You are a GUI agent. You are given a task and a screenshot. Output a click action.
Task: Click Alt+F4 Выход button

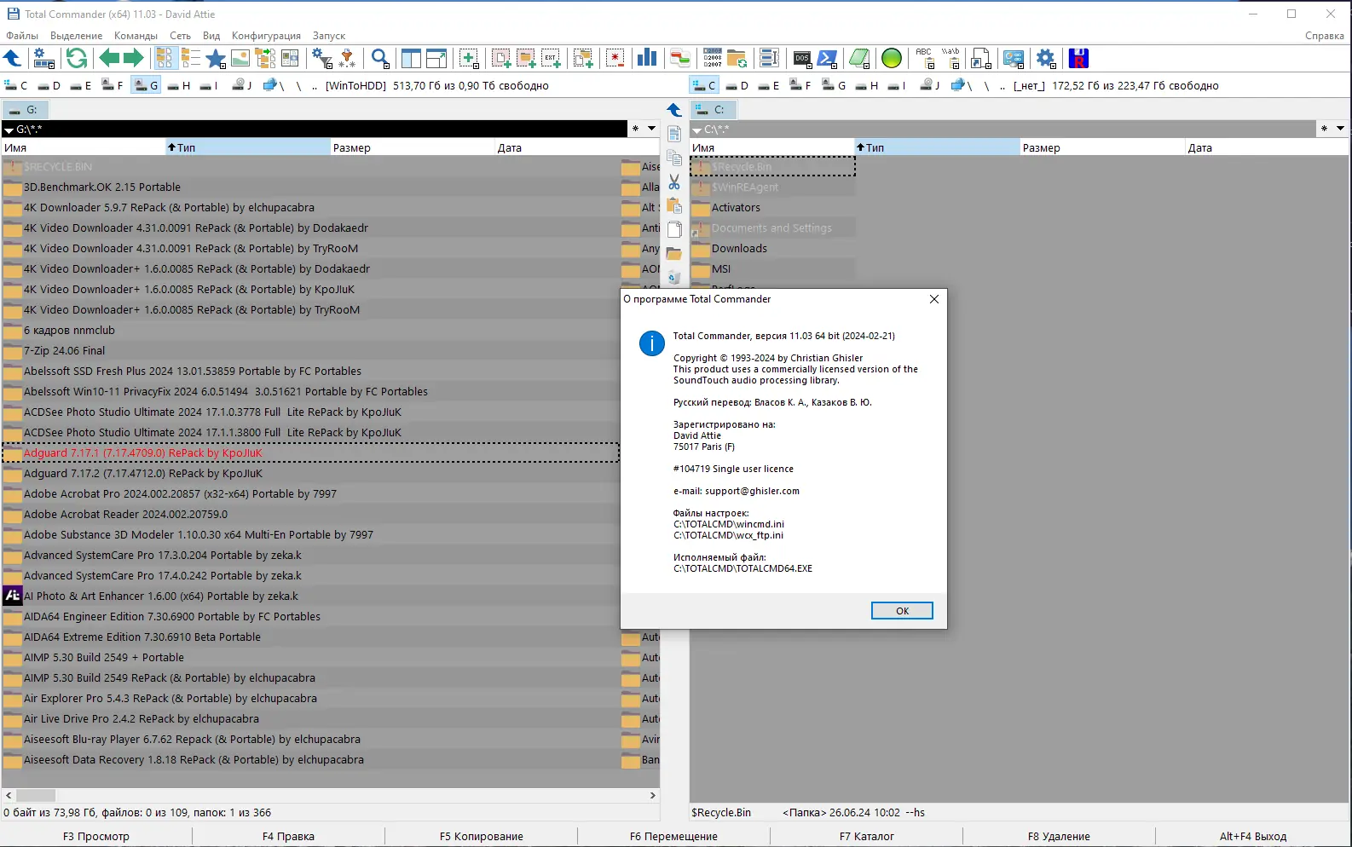pos(1253,836)
